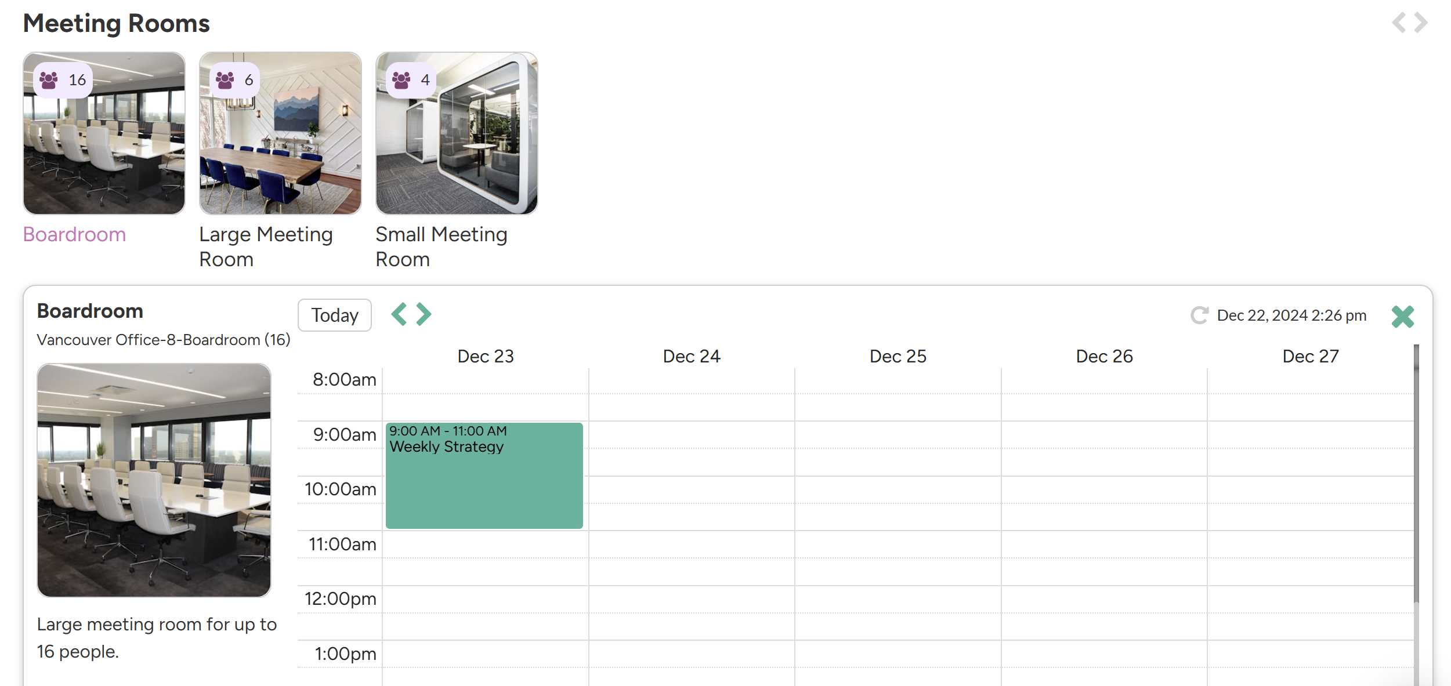Select the Dec 27 12:00pm time slot
1451x686 pixels.
[1310, 599]
